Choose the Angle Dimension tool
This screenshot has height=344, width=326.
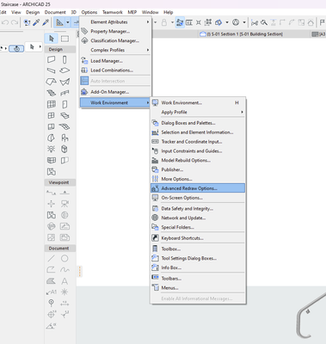(x=52, y=326)
